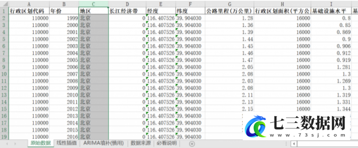Select row 9 header

(x=5, y=67)
